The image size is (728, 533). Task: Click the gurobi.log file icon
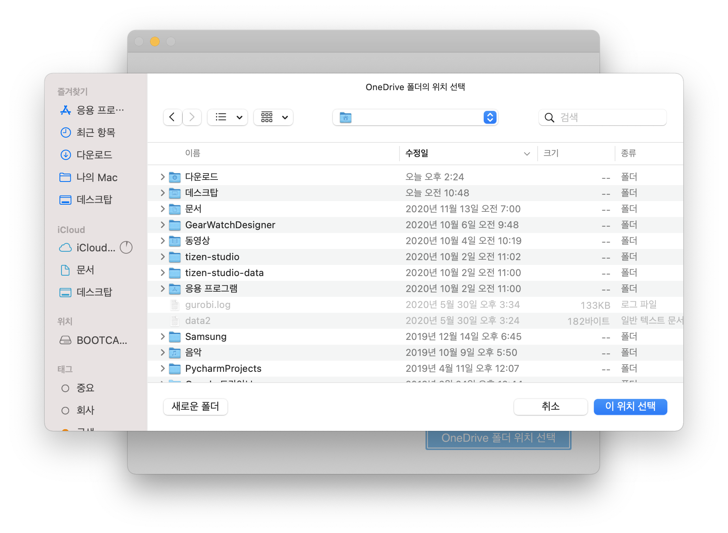click(x=175, y=305)
